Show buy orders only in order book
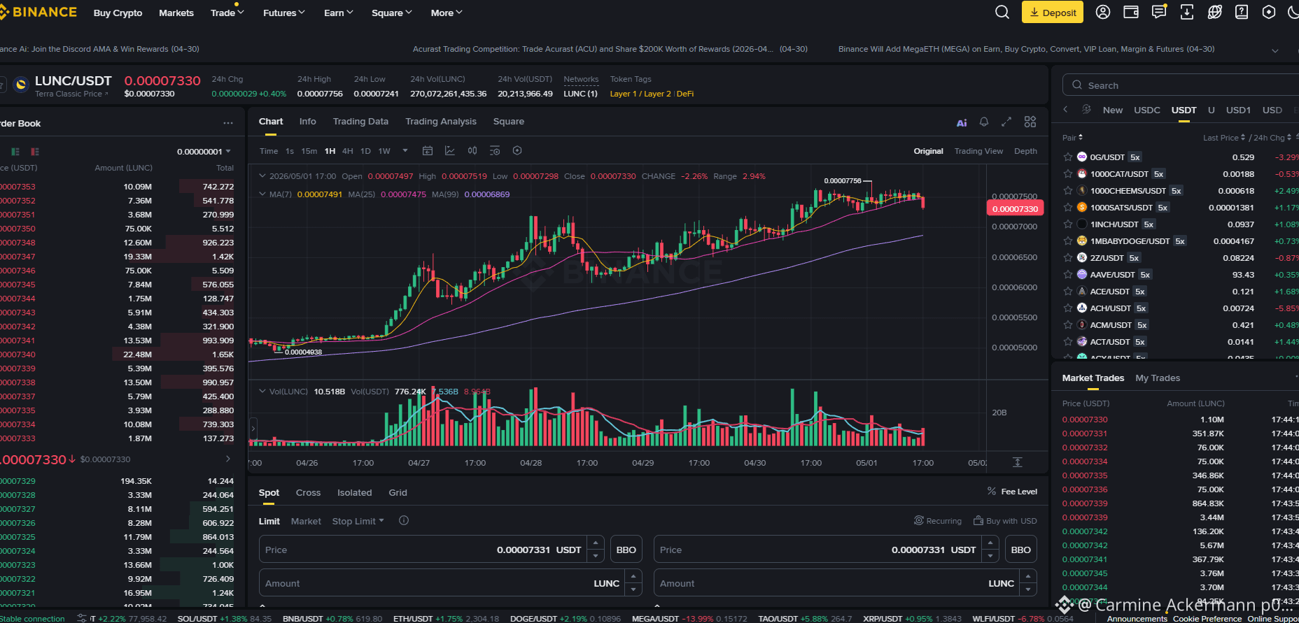The image size is (1299, 623). pyautogui.click(x=15, y=152)
